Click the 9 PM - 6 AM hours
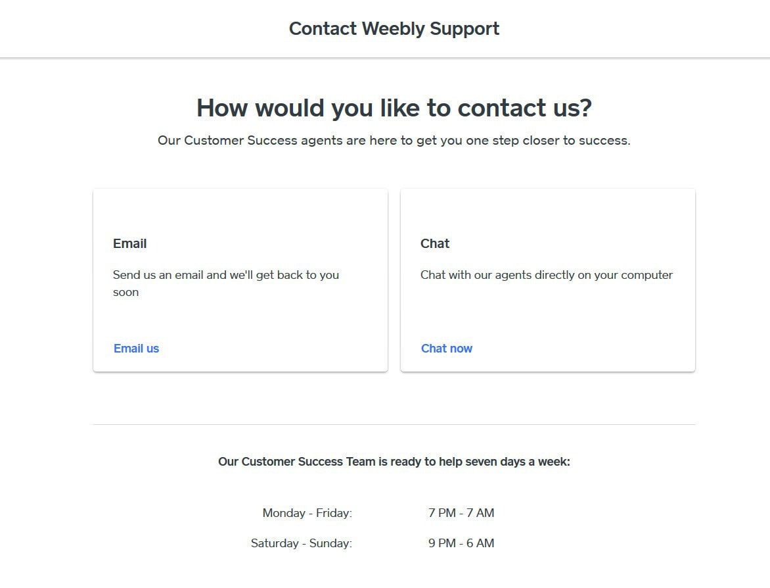The height and width of the screenshot is (588, 770). pyautogui.click(x=461, y=543)
